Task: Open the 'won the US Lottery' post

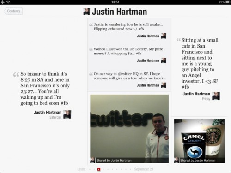Action: (128, 51)
